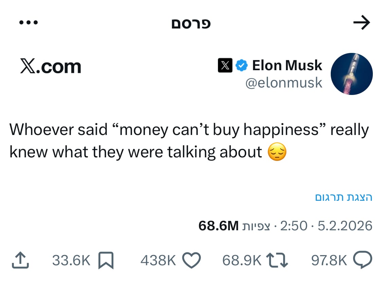Click the X.com label
Screen dimensions: 382x291
click(50, 66)
